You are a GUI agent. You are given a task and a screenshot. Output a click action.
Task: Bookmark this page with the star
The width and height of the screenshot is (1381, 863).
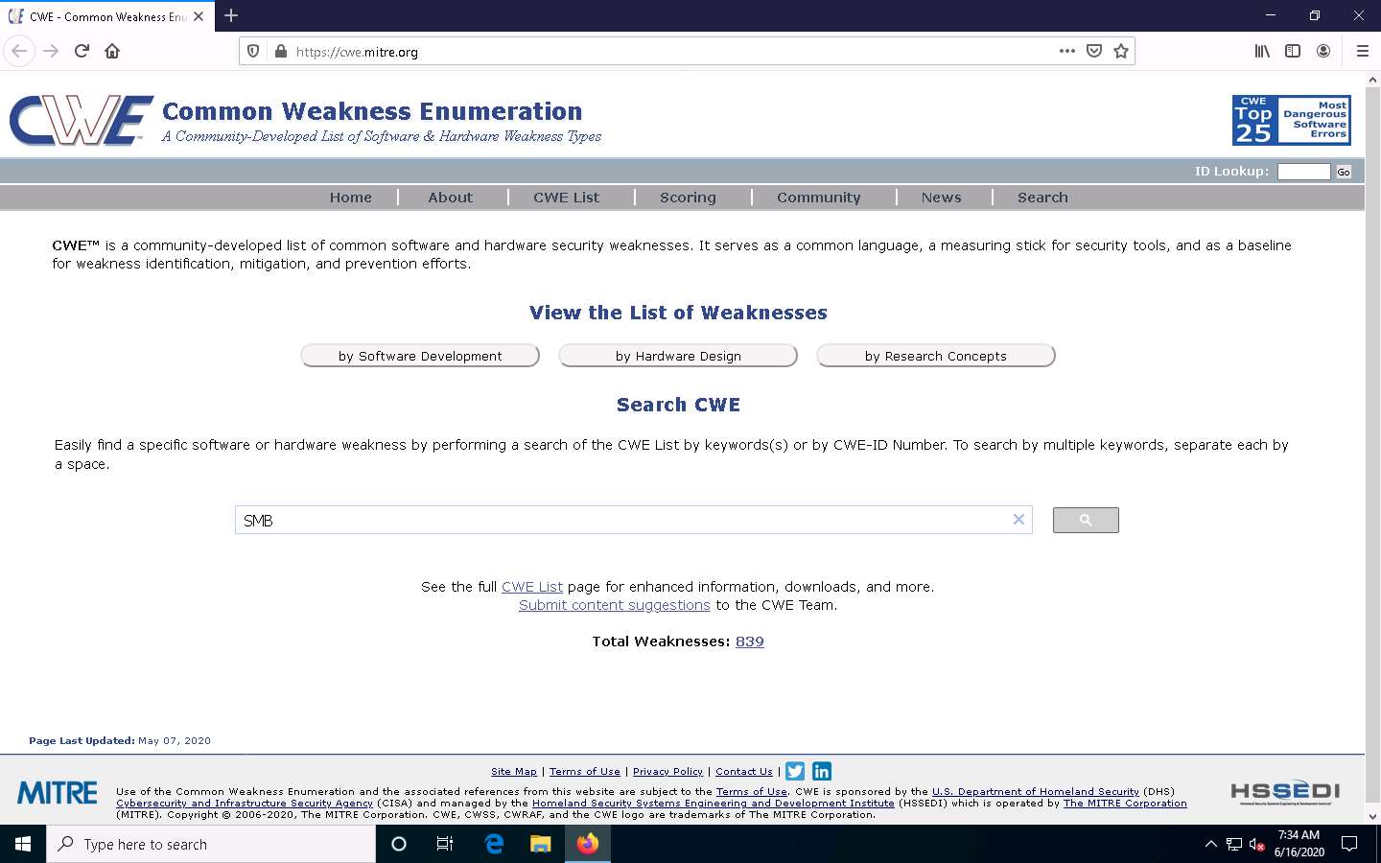[1121, 51]
